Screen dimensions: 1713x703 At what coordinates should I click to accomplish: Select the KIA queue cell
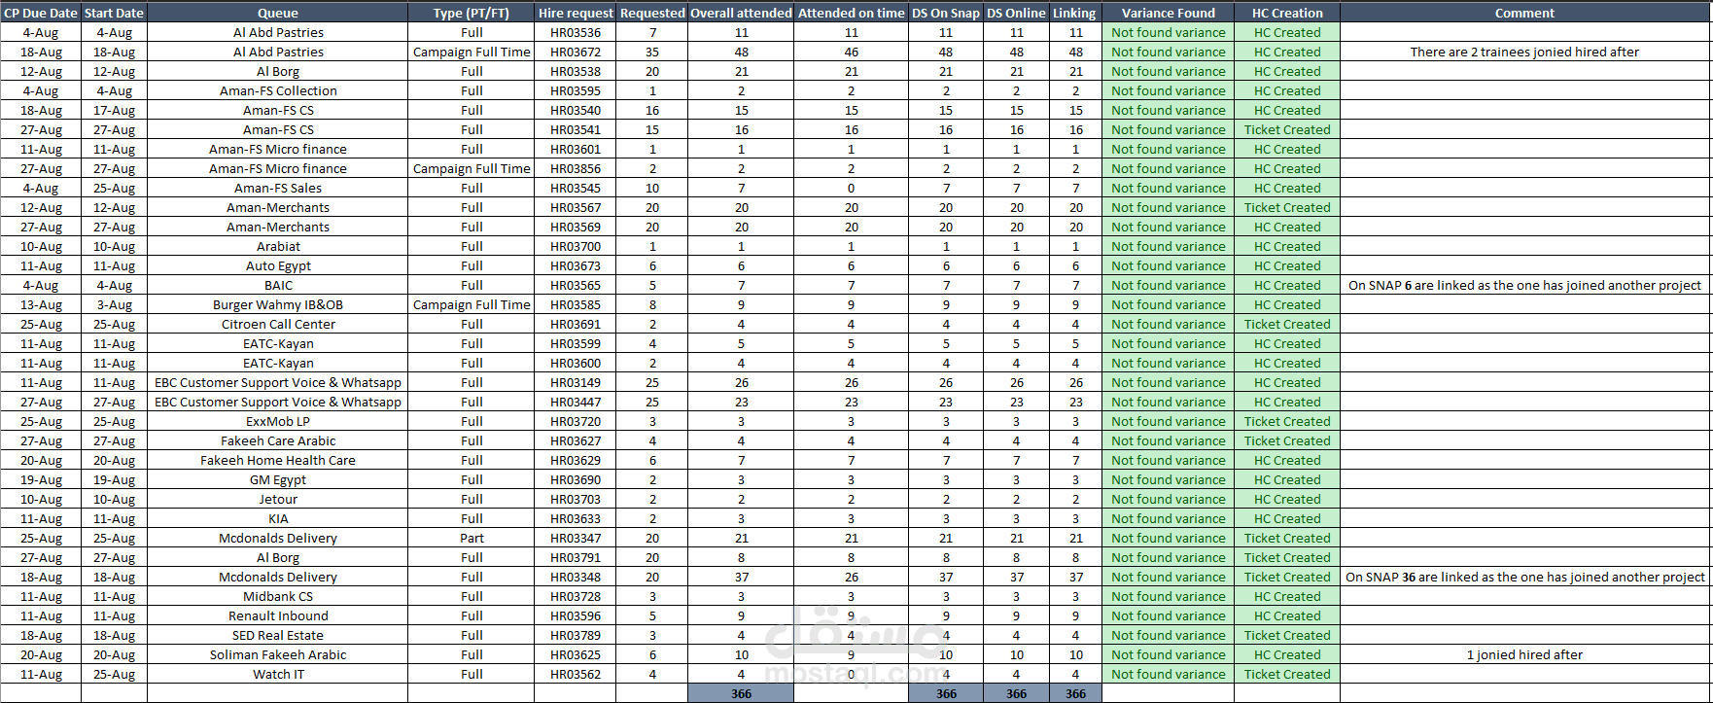(x=278, y=518)
